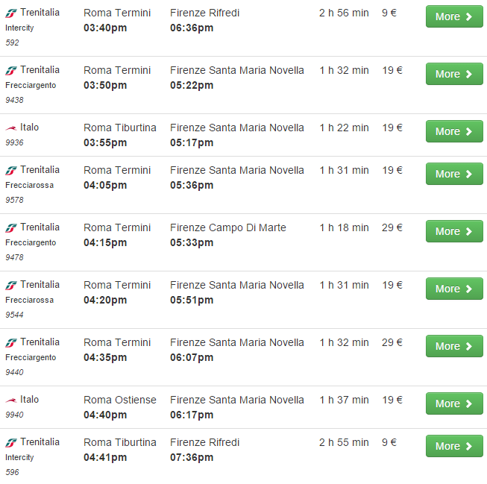Click the Roma Ostiense departure station

coord(119,400)
